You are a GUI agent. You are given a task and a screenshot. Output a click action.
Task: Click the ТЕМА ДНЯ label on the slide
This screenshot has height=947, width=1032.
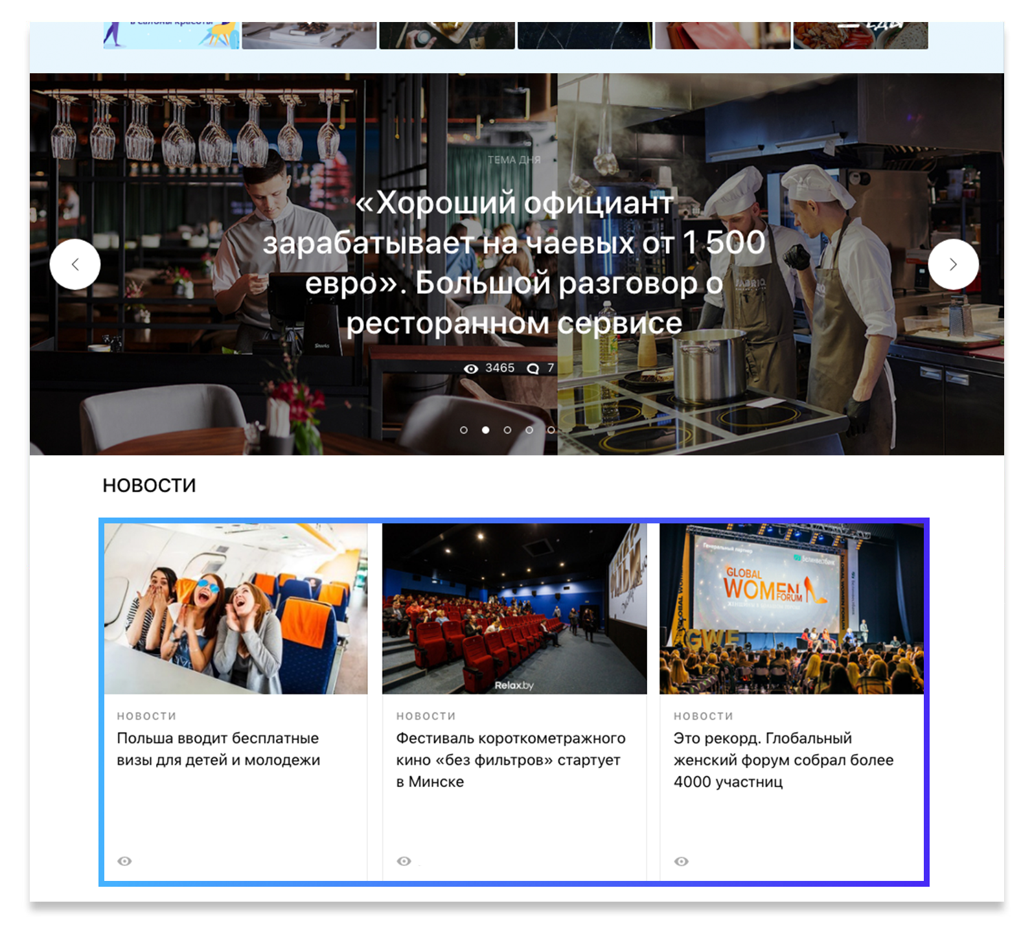(514, 160)
